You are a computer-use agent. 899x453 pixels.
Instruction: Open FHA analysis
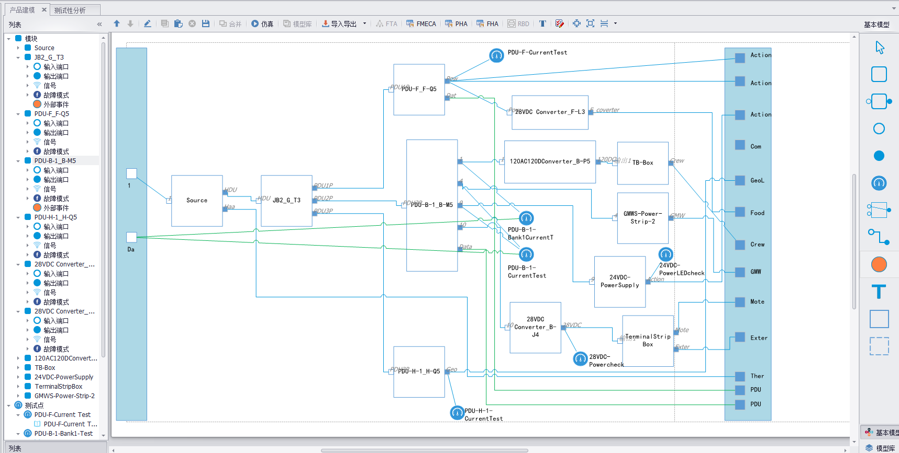(487, 24)
